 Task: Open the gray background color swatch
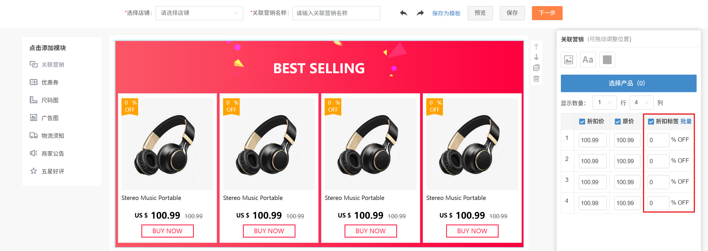[607, 60]
